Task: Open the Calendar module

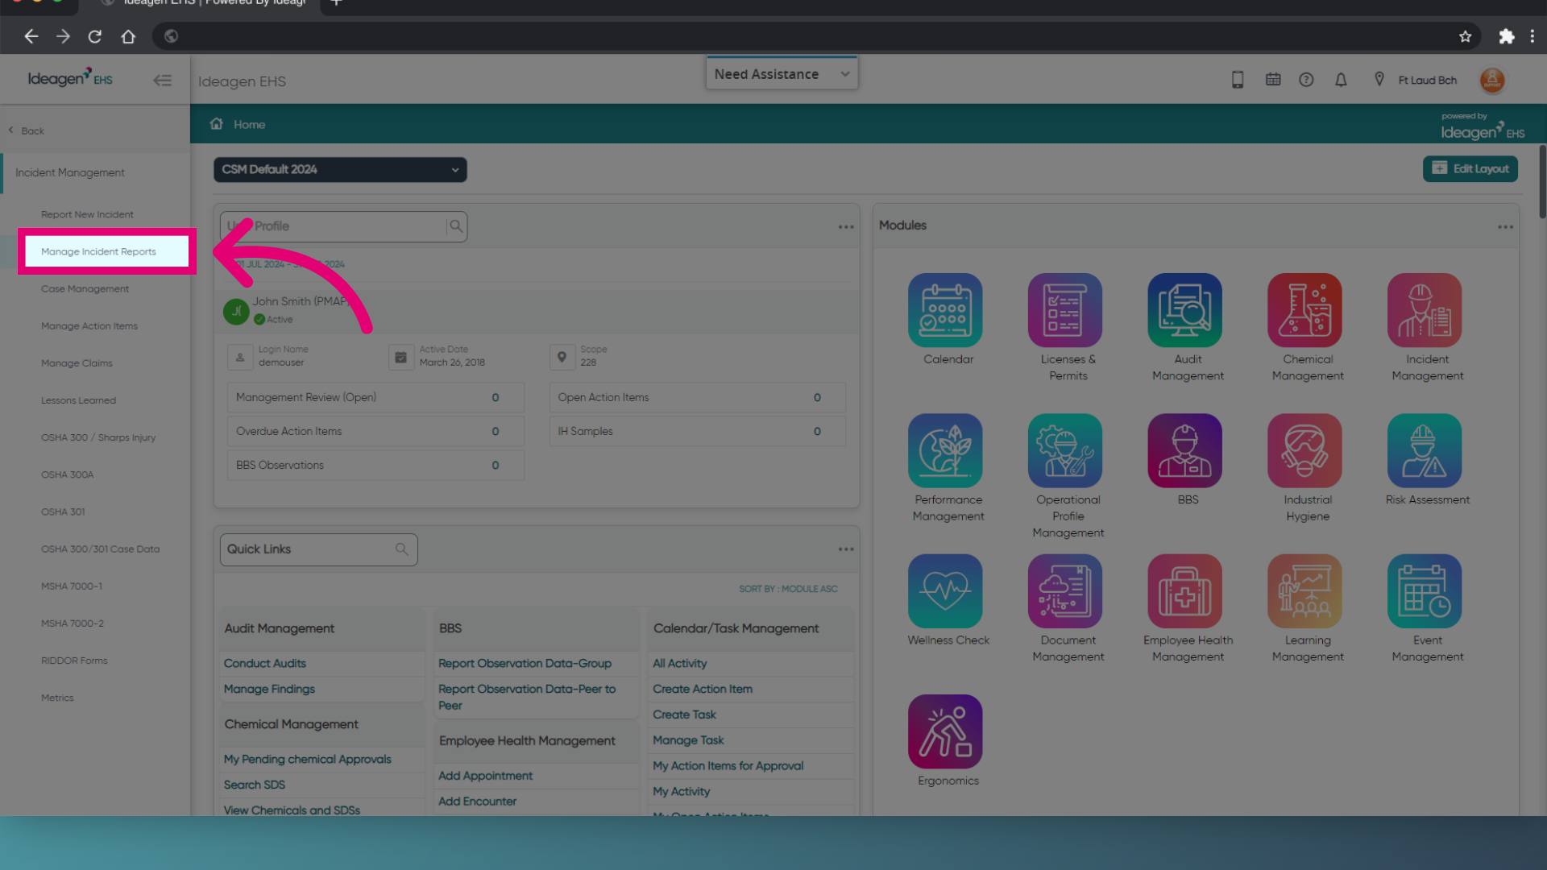Action: pos(945,310)
